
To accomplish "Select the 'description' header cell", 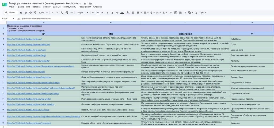I will (x=185, y=34).
